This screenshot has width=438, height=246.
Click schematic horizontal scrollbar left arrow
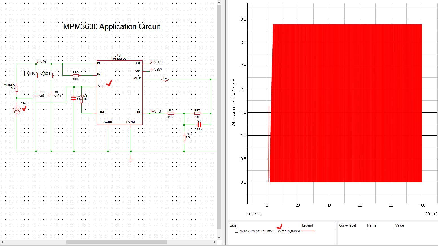(x=3, y=242)
